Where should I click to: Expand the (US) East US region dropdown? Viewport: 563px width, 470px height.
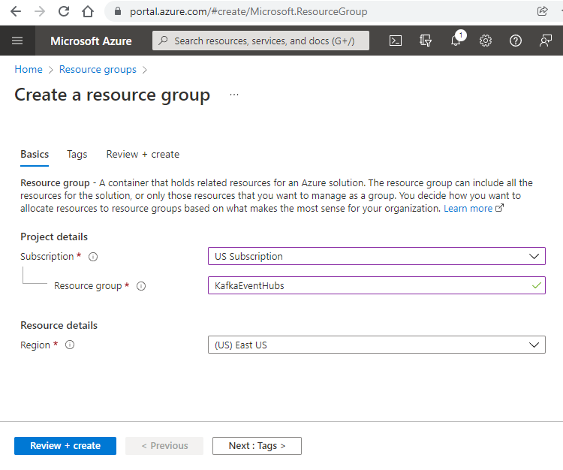(x=377, y=345)
